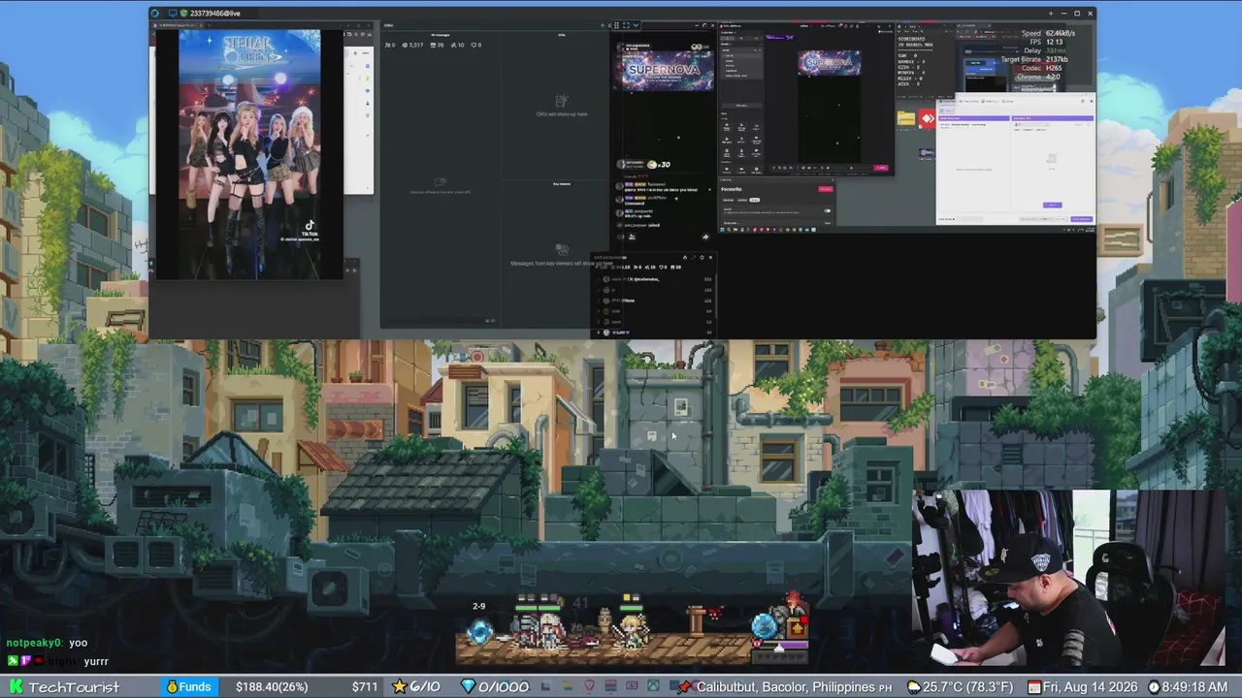Click the small purple button in the white app window
The image size is (1242, 698).
pos(1052,205)
